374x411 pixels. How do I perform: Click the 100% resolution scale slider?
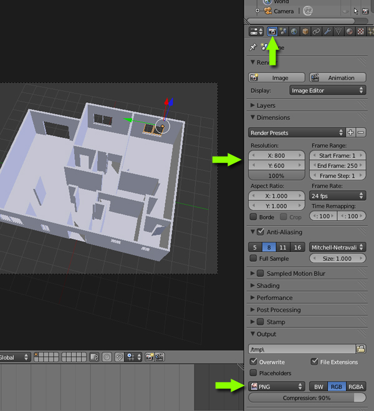click(277, 176)
